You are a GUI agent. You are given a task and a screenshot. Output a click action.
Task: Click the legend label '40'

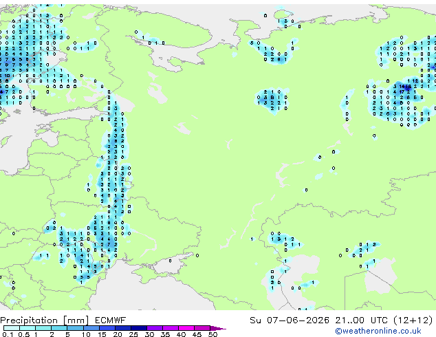(181, 334)
